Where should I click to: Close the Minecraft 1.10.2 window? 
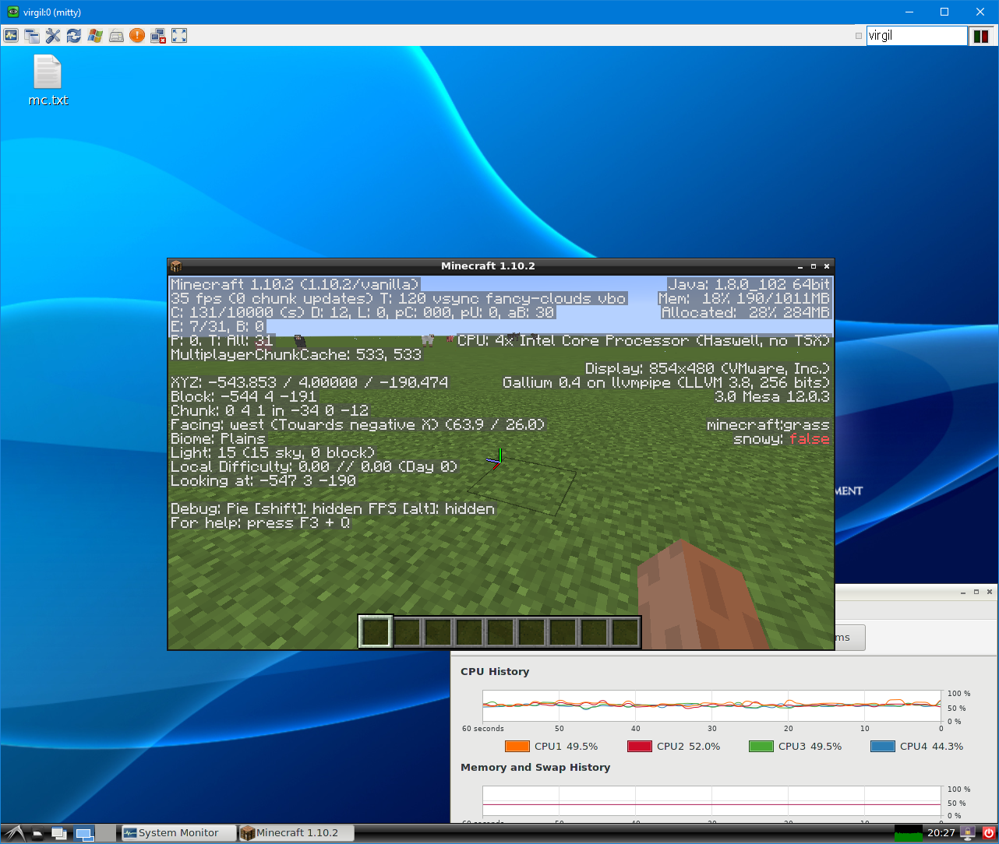tap(827, 266)
